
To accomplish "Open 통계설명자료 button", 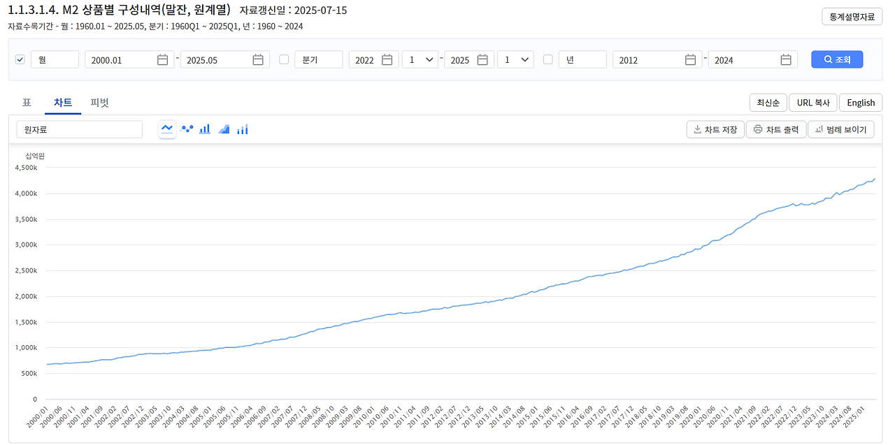I will (852, 17).
